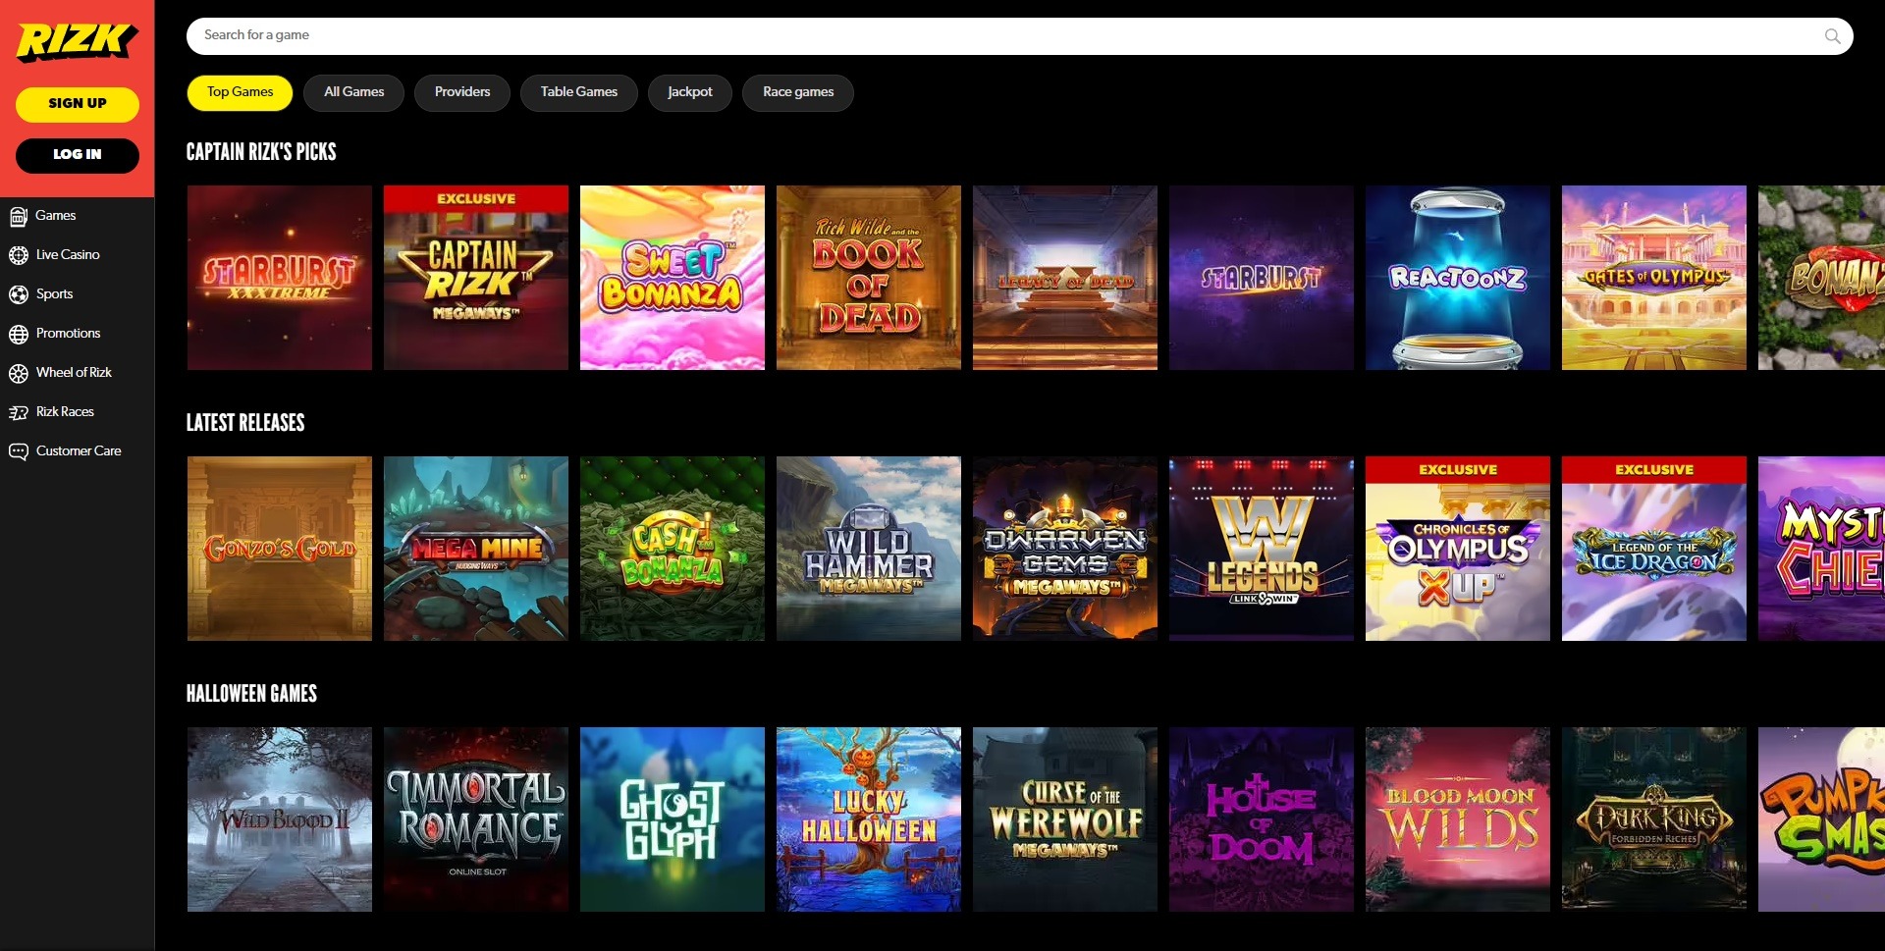Open the Legacy of Dead game tile
Viewport: 1885px width, 951px height.
click(1065, 278)
